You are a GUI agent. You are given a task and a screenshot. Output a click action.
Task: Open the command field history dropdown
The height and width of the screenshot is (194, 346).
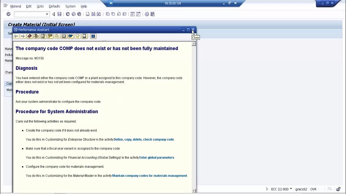tap(47, 14)
